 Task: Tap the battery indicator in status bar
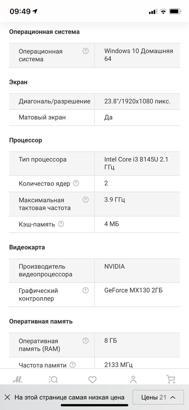pyautogui.click(x=175, y=12)
